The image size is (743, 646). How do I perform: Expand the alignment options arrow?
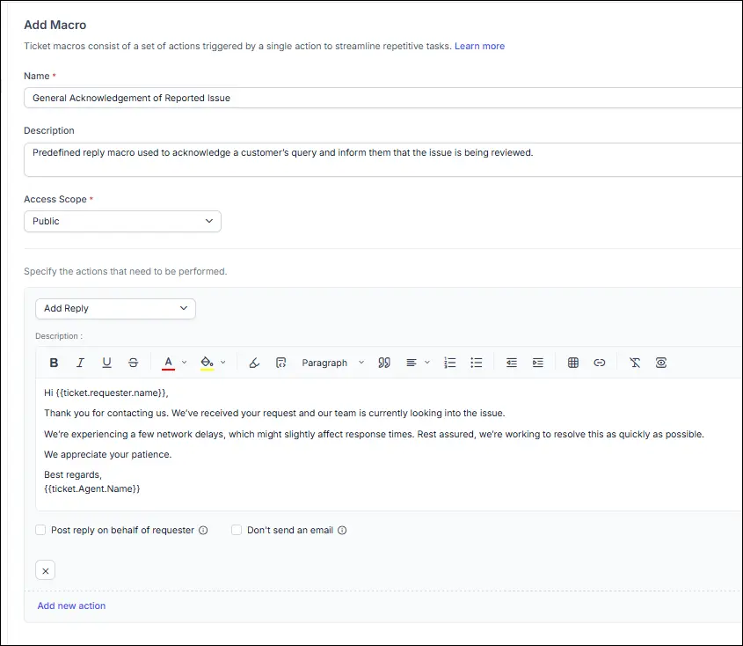pyautogui.click(x=427, y=363)
